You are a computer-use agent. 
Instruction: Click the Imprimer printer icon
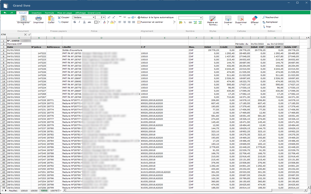[x=39, y=18]
